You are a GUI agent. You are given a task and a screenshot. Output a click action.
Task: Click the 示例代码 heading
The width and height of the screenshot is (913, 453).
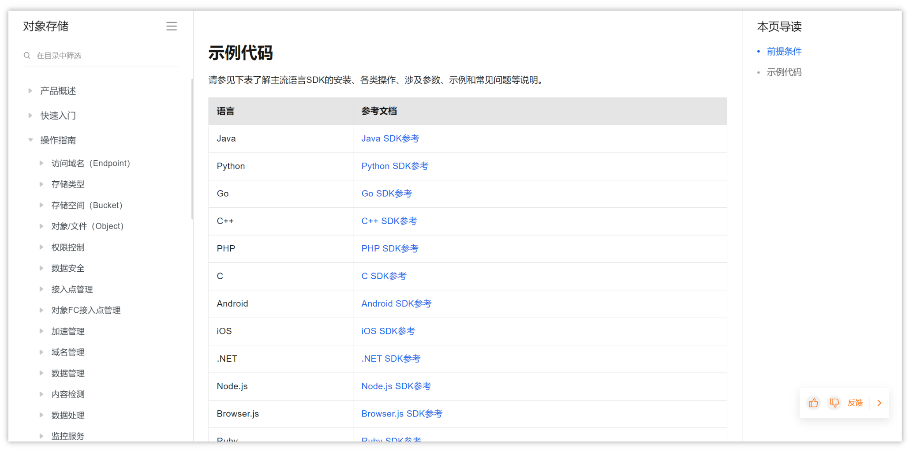point(240,53)
